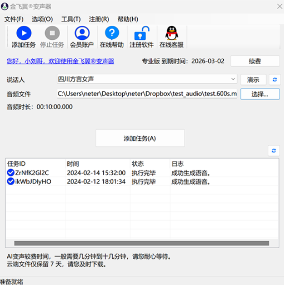Click the 时间 column header

pyautogui.click(x=98, y=164)
